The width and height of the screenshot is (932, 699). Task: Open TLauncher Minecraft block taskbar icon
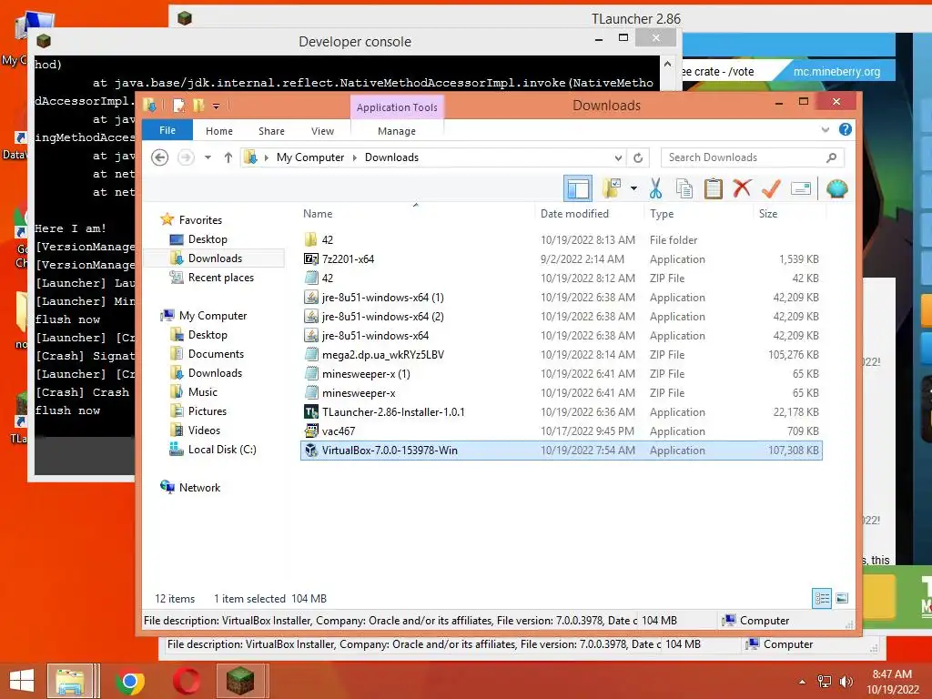240,681
